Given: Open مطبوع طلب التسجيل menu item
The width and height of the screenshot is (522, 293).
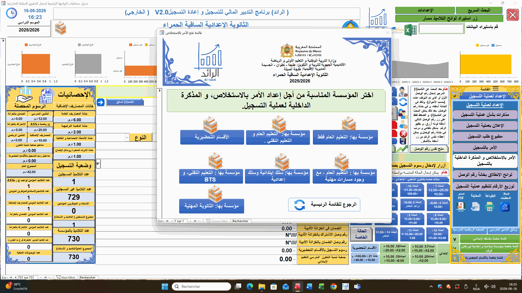Looking at the screenshot, I should (x=485, y=136).
